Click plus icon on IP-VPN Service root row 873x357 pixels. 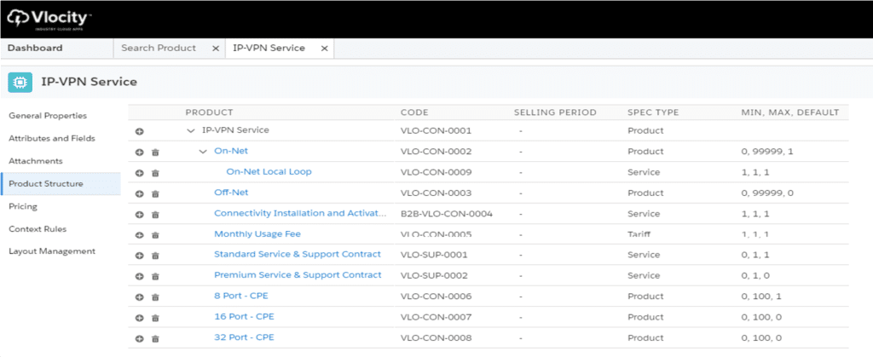[139, 131]
